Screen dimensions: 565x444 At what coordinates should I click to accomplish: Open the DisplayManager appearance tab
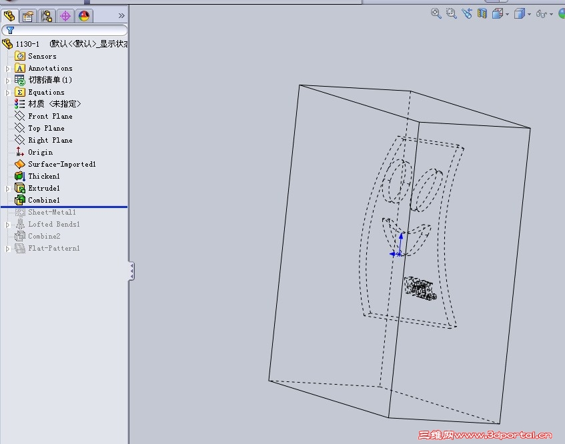pos(84,16)
